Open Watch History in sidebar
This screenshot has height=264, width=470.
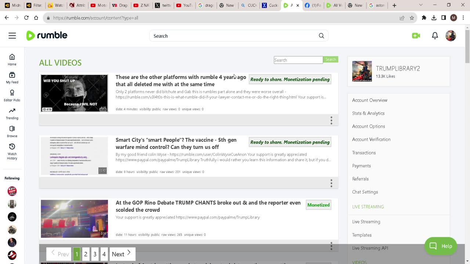tap(12, 152)
